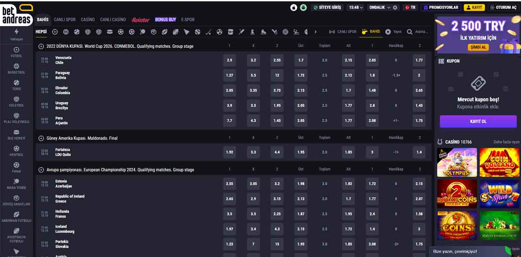
Task: Open the E-SPOR tab
Action: pos(188,20)
